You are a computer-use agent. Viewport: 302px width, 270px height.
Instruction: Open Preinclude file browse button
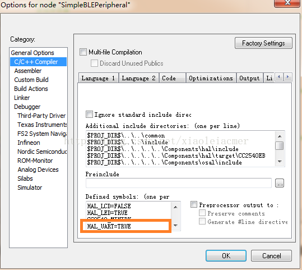coord(280,183)
